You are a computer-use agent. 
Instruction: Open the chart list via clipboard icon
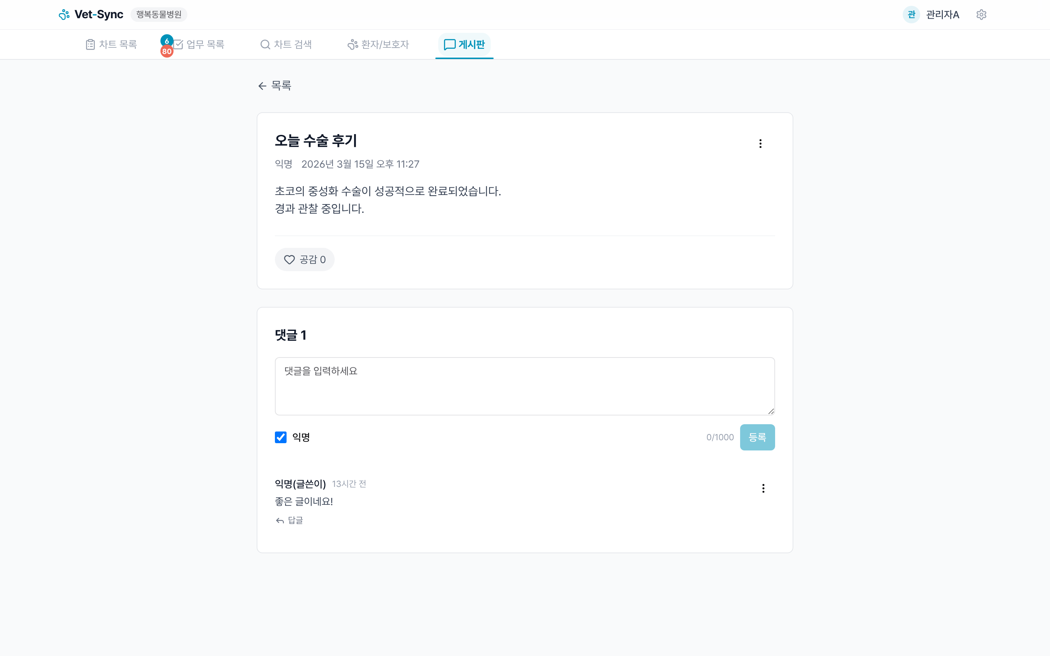90,44
